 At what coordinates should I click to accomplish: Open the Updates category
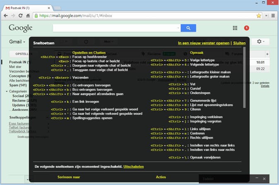point(24,105)
